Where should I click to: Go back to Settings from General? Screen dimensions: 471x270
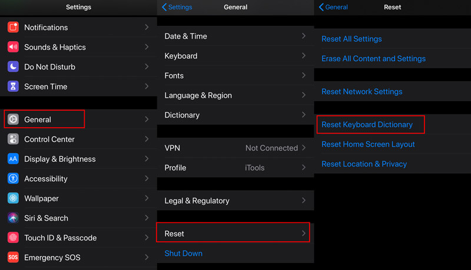click(x=177, y=7)
